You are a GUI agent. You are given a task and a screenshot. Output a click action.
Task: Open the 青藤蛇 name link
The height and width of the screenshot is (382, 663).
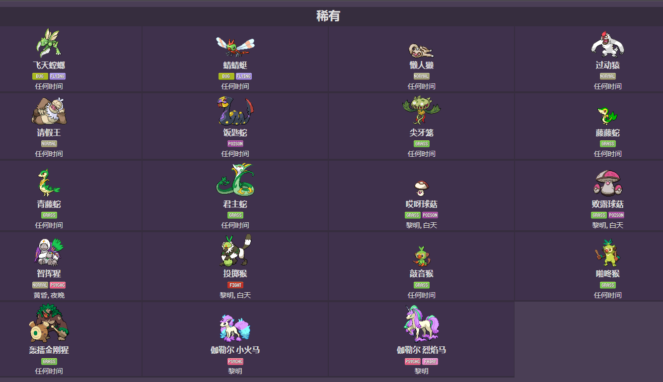(x=49, y=204)
